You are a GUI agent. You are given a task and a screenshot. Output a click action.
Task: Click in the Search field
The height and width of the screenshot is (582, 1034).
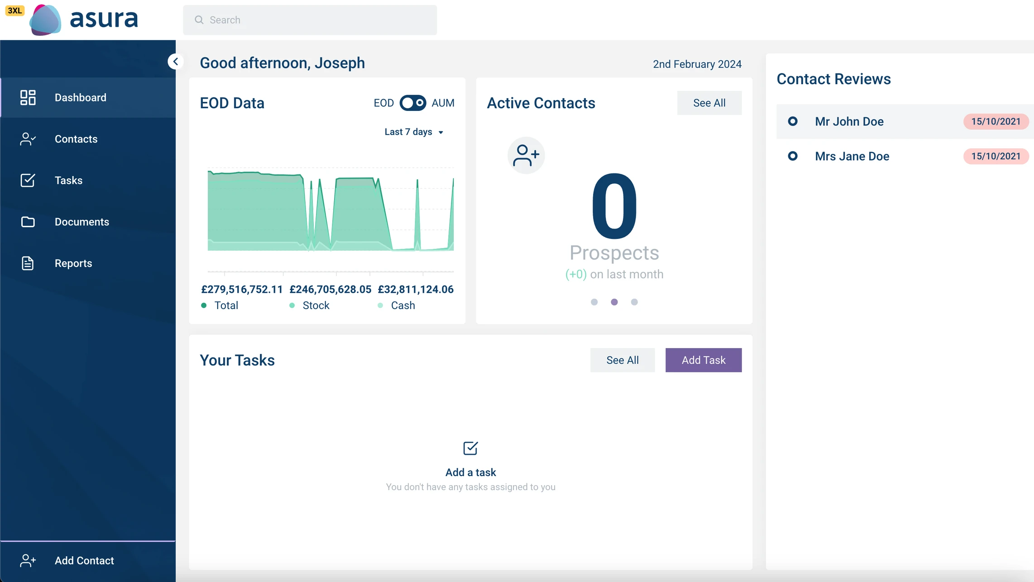coord(310,20)
